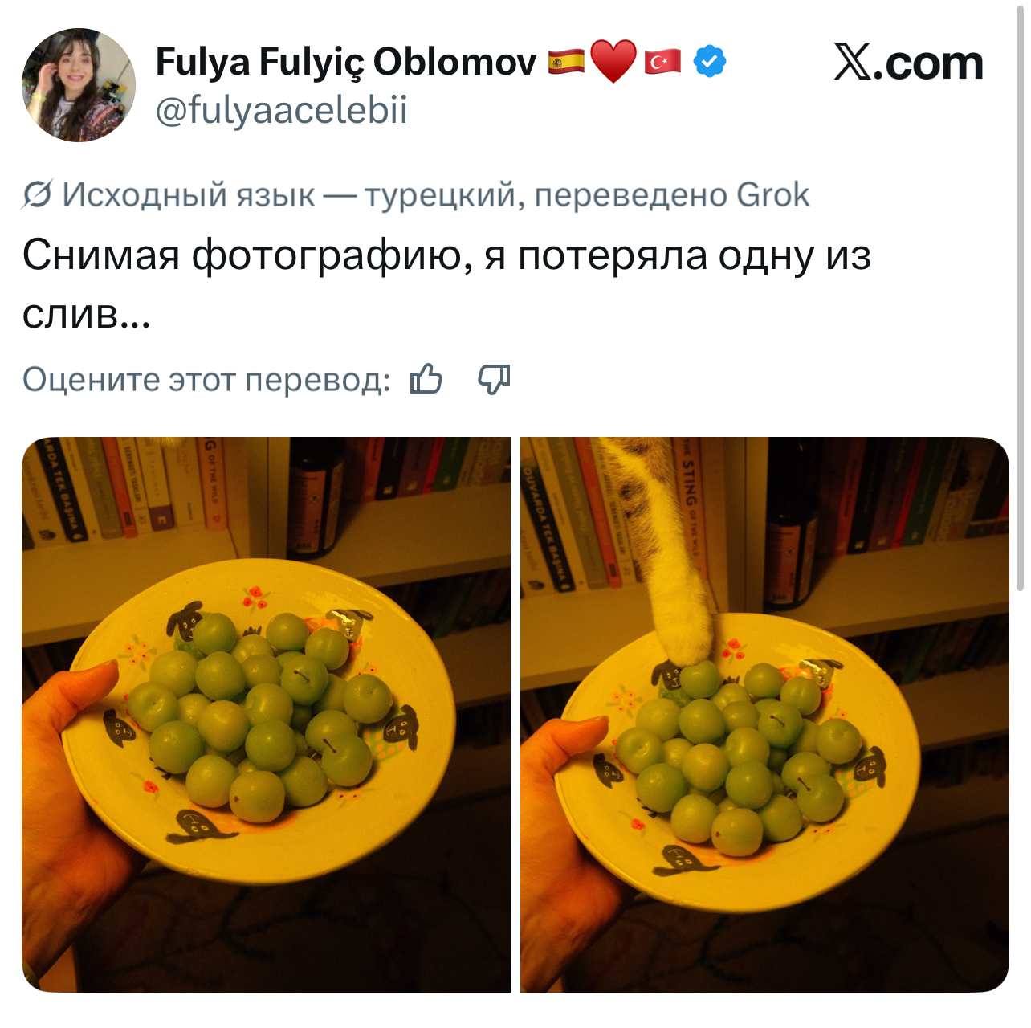Rate the translation with thumbs up
This screenshot has height=1028, width=1031.
point(426,379)
